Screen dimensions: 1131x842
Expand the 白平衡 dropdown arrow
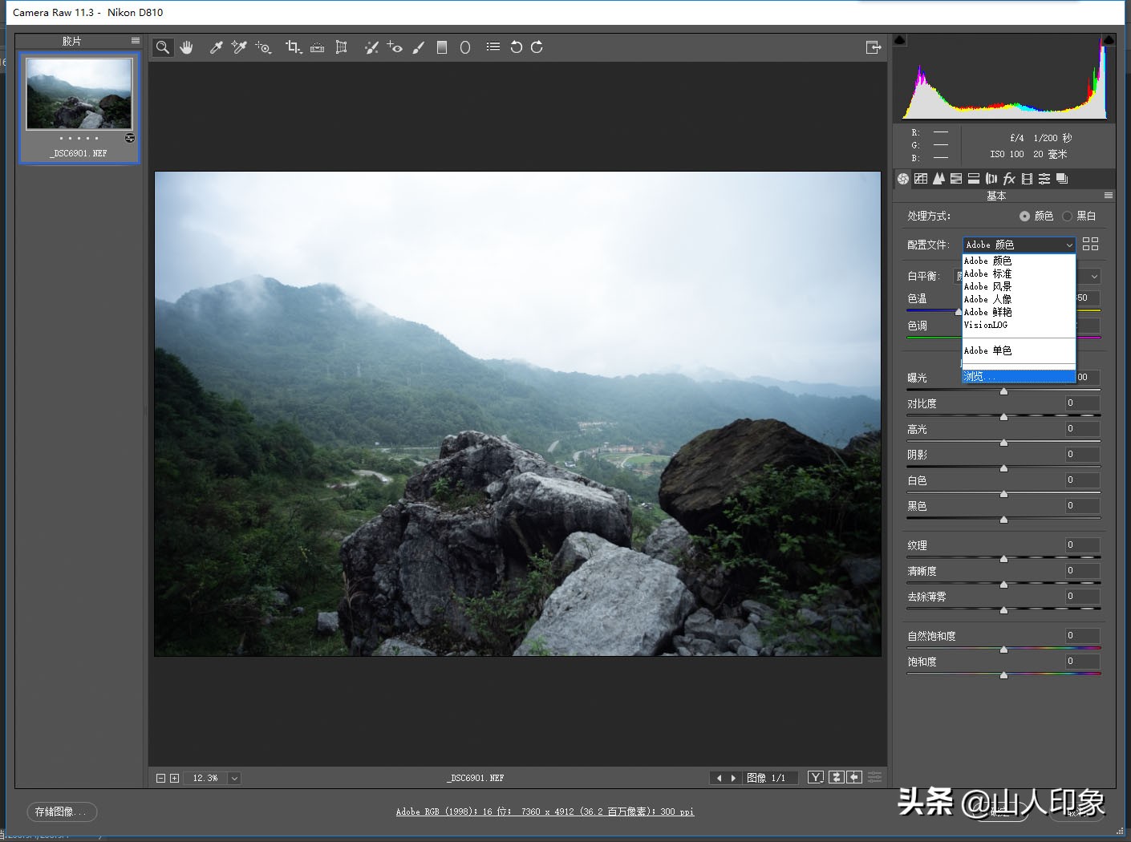point(1095,276)
